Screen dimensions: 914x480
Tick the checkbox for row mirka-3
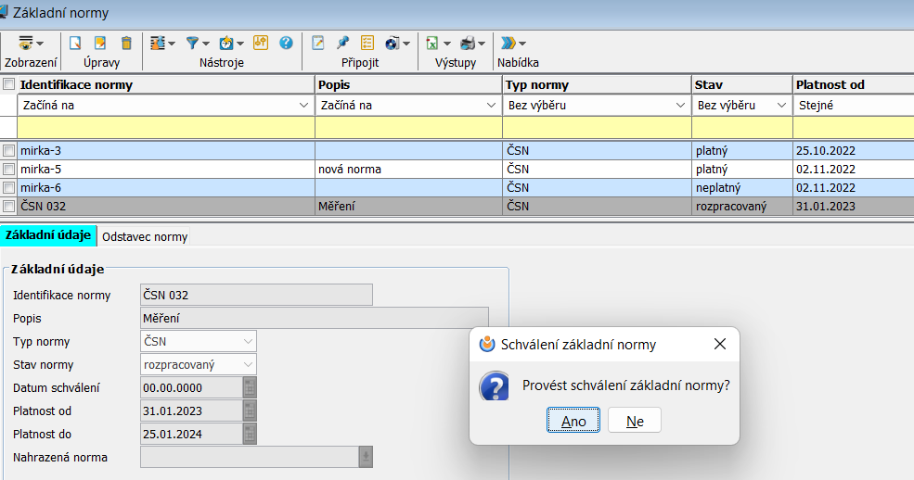point(9,150)
